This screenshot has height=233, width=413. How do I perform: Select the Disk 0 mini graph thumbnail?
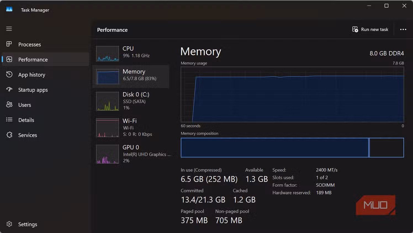[x=107, y=101]
